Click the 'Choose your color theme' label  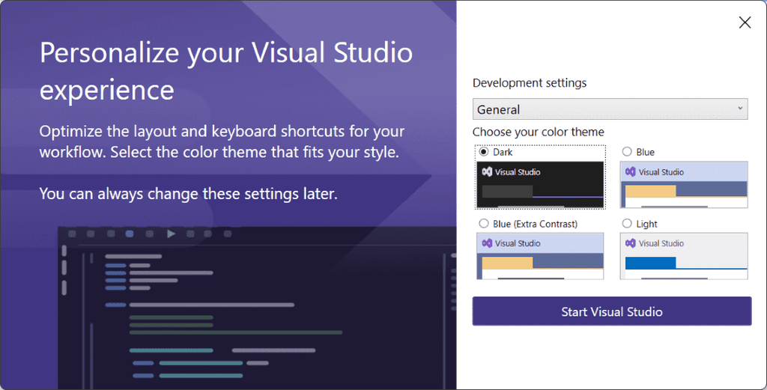click(x=538, y=132)
